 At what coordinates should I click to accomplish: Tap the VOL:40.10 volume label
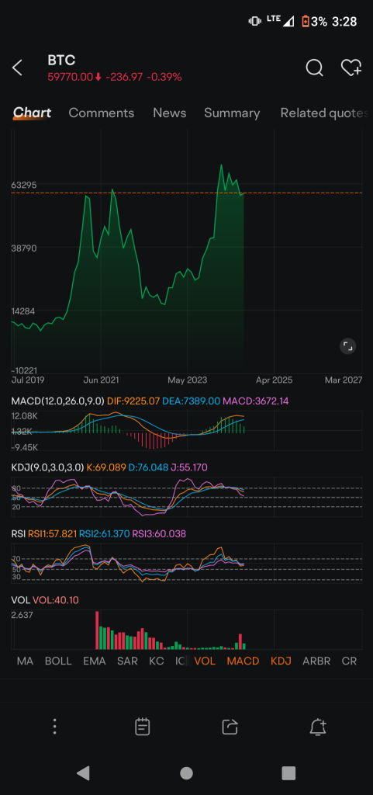(56, 600)
